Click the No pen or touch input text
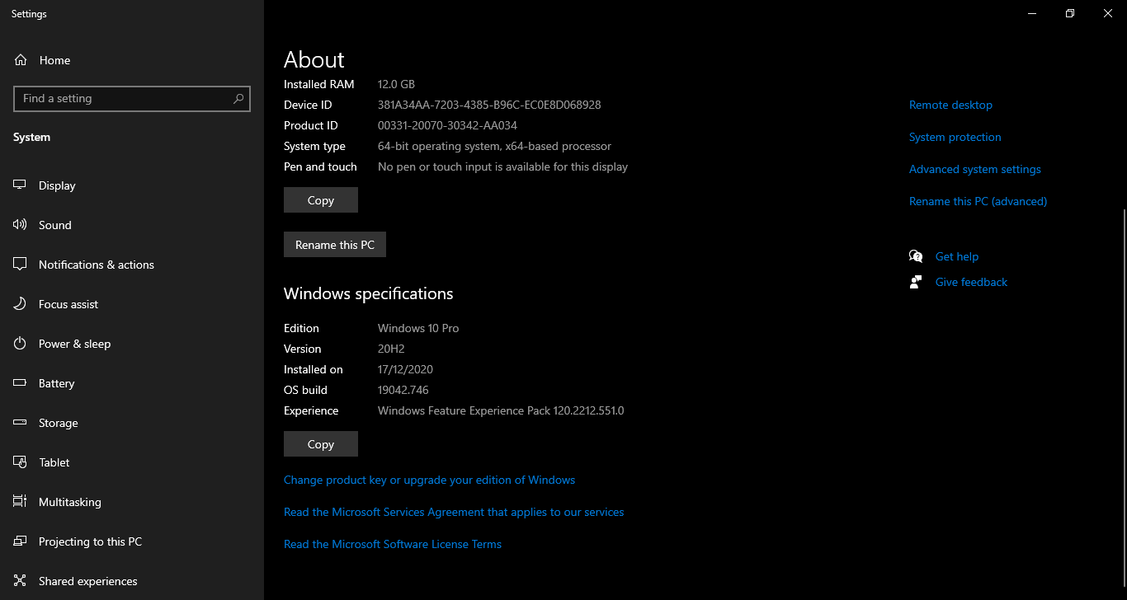Screen dimensions: 1127x600 [502, 166]
